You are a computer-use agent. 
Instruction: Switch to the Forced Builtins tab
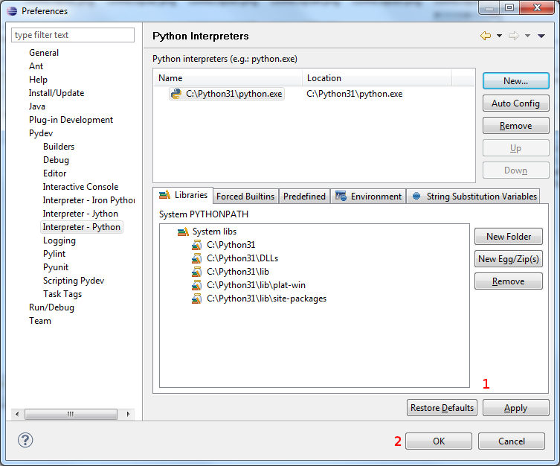pyautogui.click(x=245, y=197)
